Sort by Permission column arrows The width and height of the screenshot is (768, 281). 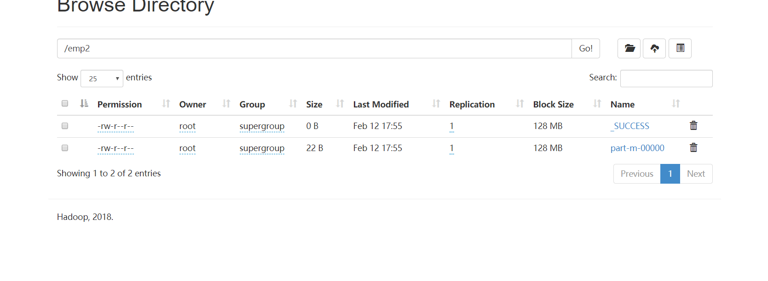coord(166,104)
